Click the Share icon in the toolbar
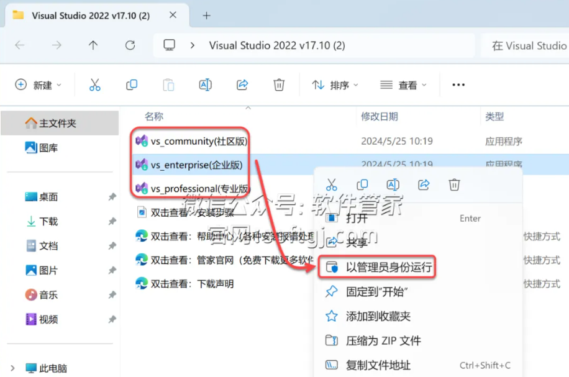Screen dimensions: 569x377 click(242, 84)
